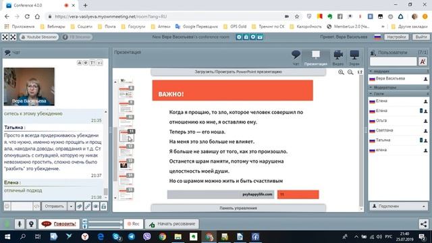Mute the speaker icon beside the volume slider

coord(84,221)
